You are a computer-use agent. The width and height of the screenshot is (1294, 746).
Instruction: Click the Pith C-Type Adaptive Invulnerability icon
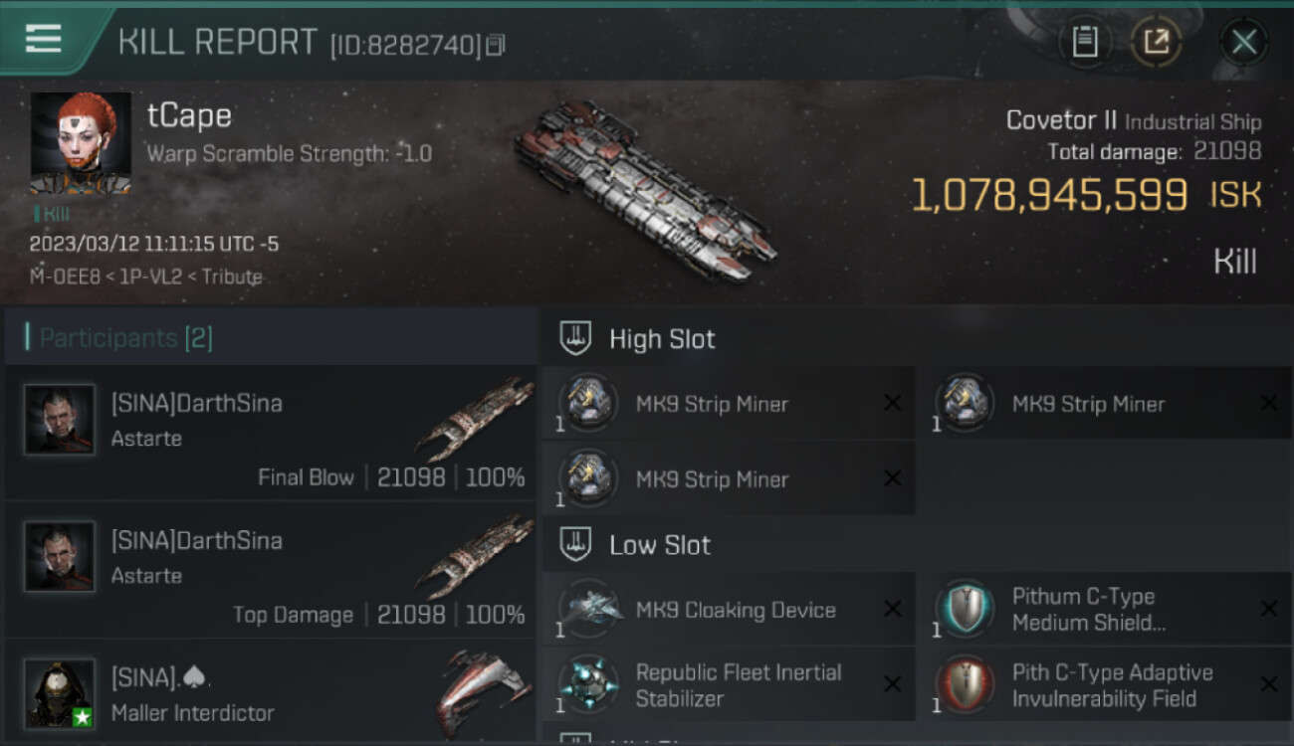point(965,684)
